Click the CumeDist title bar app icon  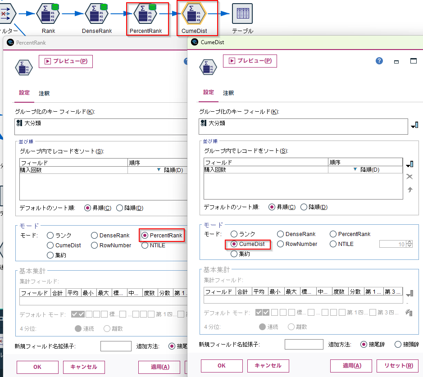[195, 42]
